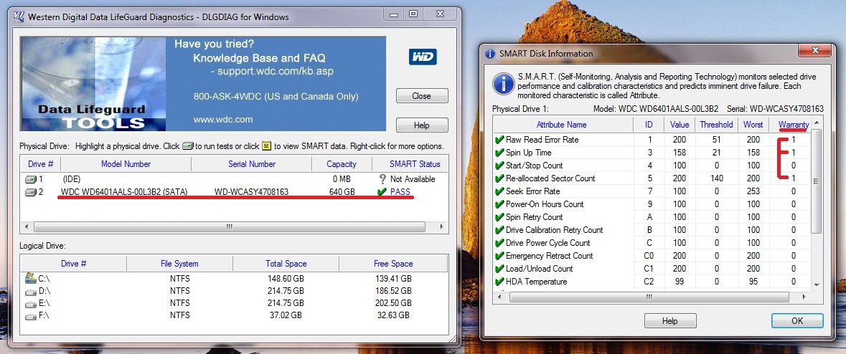Viewport: 846px width, 354px height.
Task: Click the File System column header
Action: coord(179,264)
